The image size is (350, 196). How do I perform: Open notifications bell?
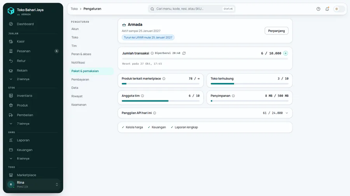click(x=327, y=9)
